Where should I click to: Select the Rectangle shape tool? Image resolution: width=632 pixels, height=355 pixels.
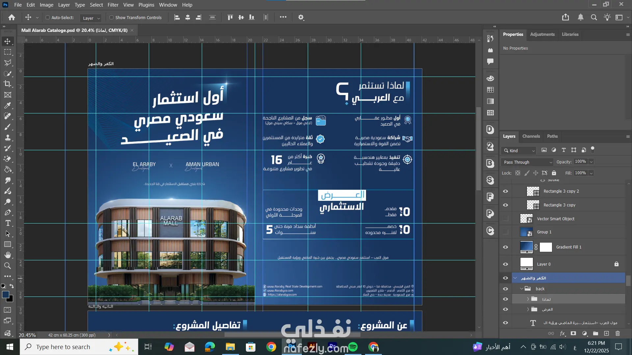point(8,244)
